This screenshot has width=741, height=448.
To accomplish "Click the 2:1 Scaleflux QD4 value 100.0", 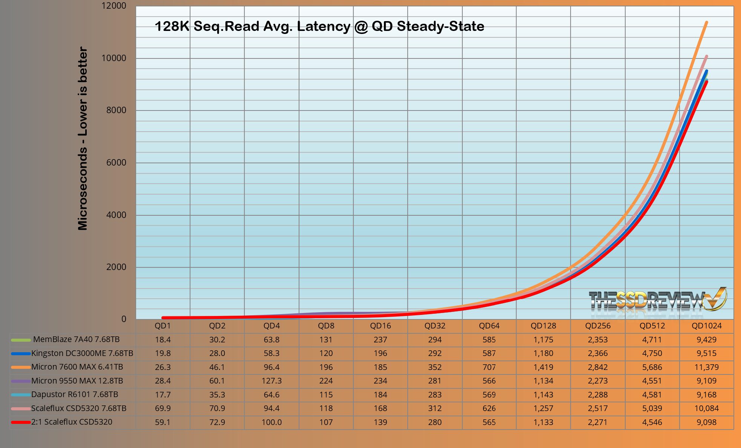I will click(272, 422).
